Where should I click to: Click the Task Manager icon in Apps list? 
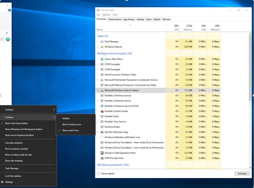coord(102,42)
